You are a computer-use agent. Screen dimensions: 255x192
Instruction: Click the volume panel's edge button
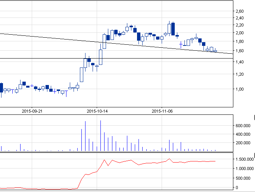pos(254,118)
